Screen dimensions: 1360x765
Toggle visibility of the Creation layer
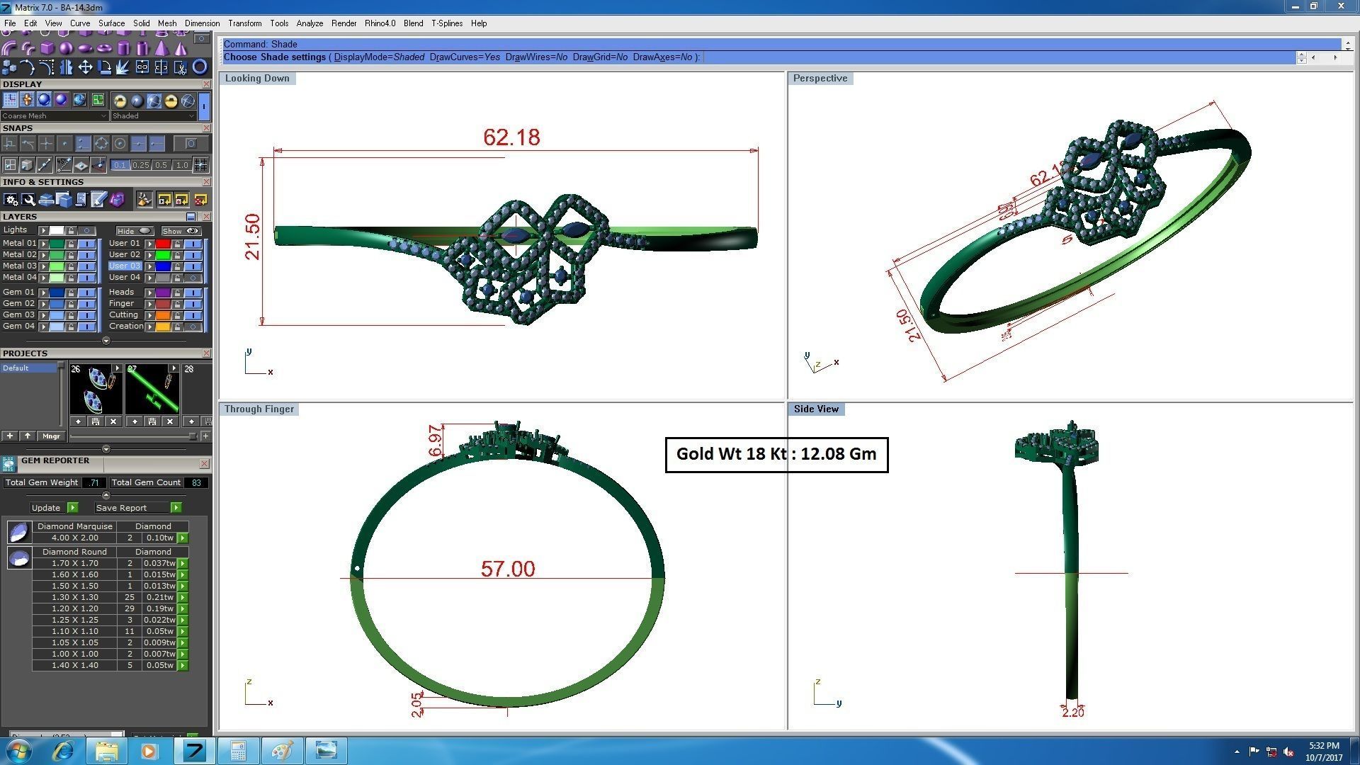pos(193,327)
